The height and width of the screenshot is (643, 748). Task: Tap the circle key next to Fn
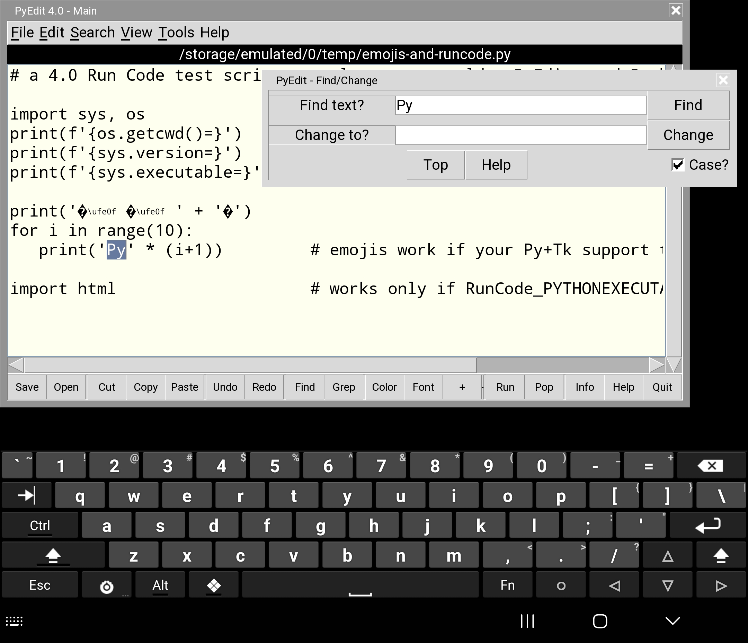561,585
